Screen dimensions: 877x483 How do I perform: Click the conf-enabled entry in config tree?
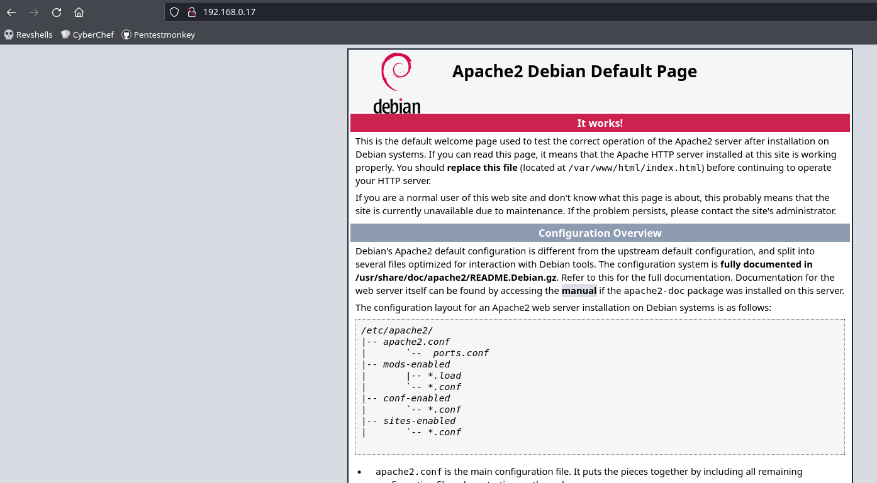(x=416, y=398)
